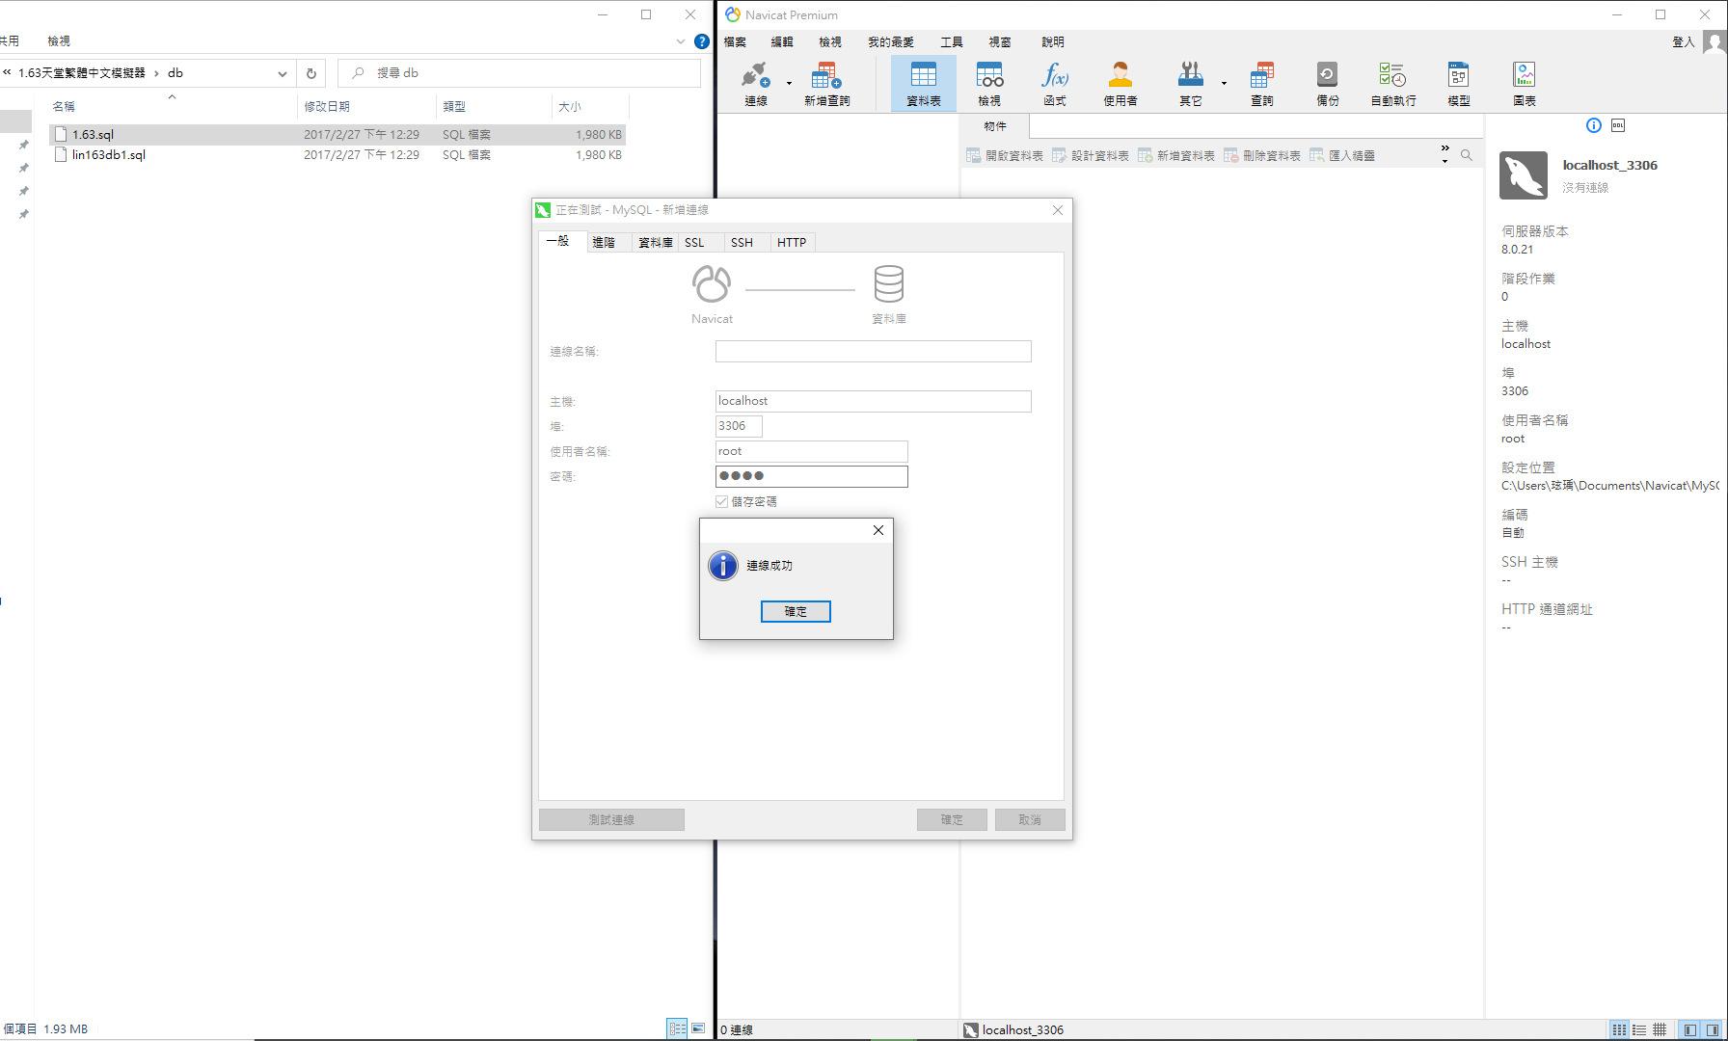Click 刪除資料表 in the object toolbar

[x=1262, y=155]
